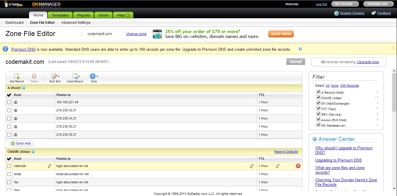
Task: Open the GoDaddy.com dropdown button
Action: [x=379, y=4]
